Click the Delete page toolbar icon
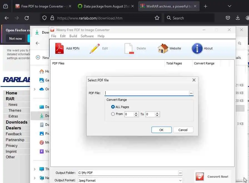 [129, 48]
